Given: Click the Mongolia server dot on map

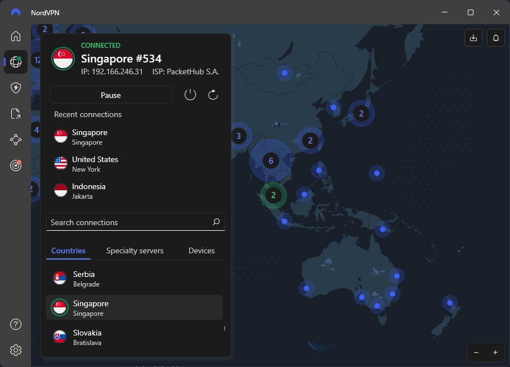Looking at the screenshot, I should pos(285,73).
